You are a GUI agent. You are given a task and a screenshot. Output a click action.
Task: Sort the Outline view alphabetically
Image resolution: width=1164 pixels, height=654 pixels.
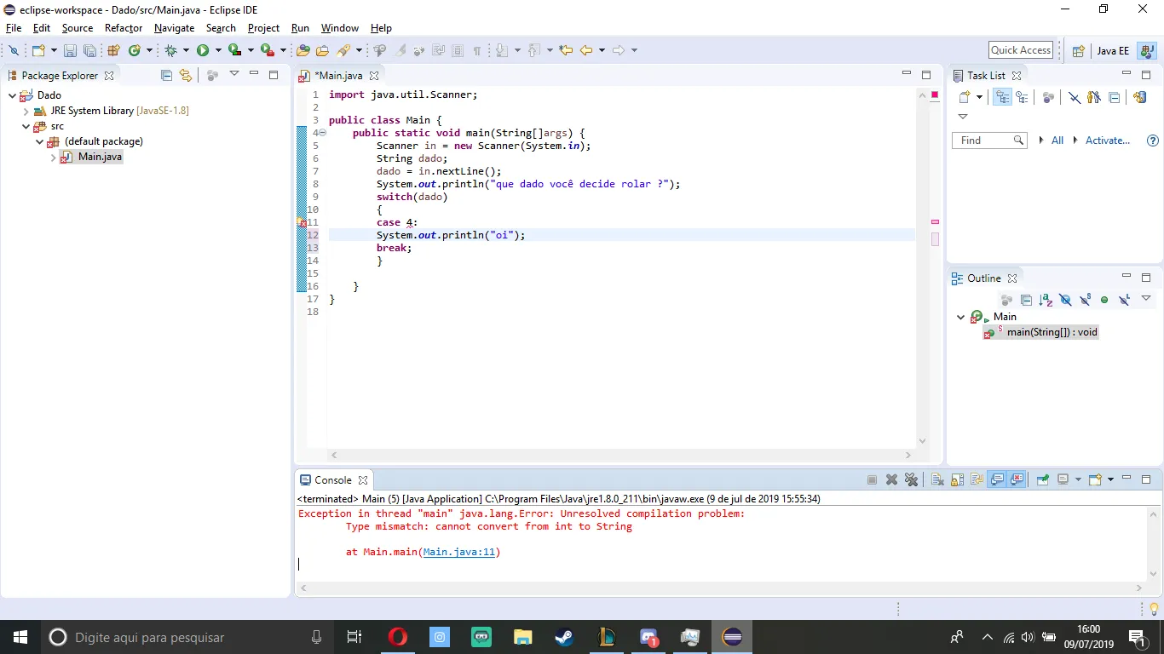click(x=1046, y=300)
